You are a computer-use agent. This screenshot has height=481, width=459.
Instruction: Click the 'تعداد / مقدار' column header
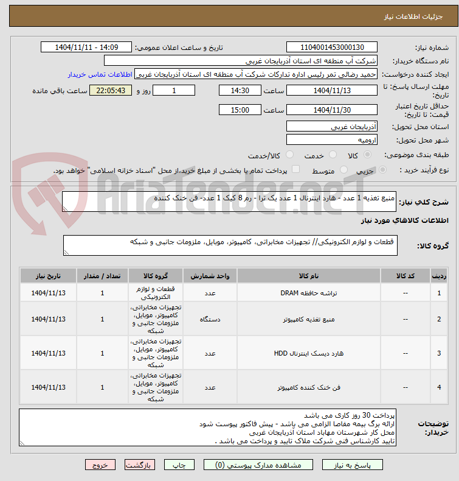click(x=102, y=276)
